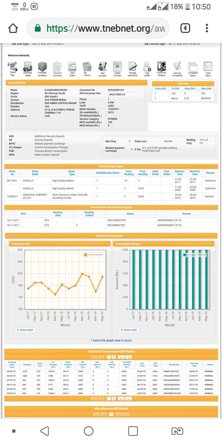Screen dimensions: 222x444
Task: Tap the secure padlock icon in address bar
Action: click(x=37, y=28)
